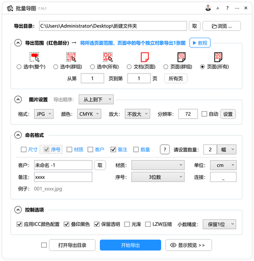Image resolution: width=254 pixels, height=261 pixels.
Task: Click the 设置 resolution settings button
Action: click(228, 114)
